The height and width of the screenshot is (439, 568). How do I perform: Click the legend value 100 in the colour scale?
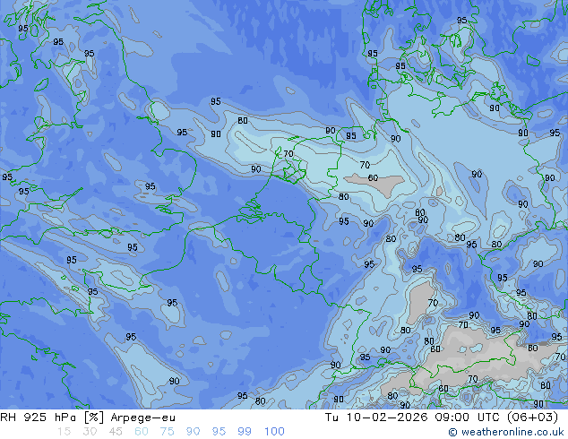coord(274,432)
